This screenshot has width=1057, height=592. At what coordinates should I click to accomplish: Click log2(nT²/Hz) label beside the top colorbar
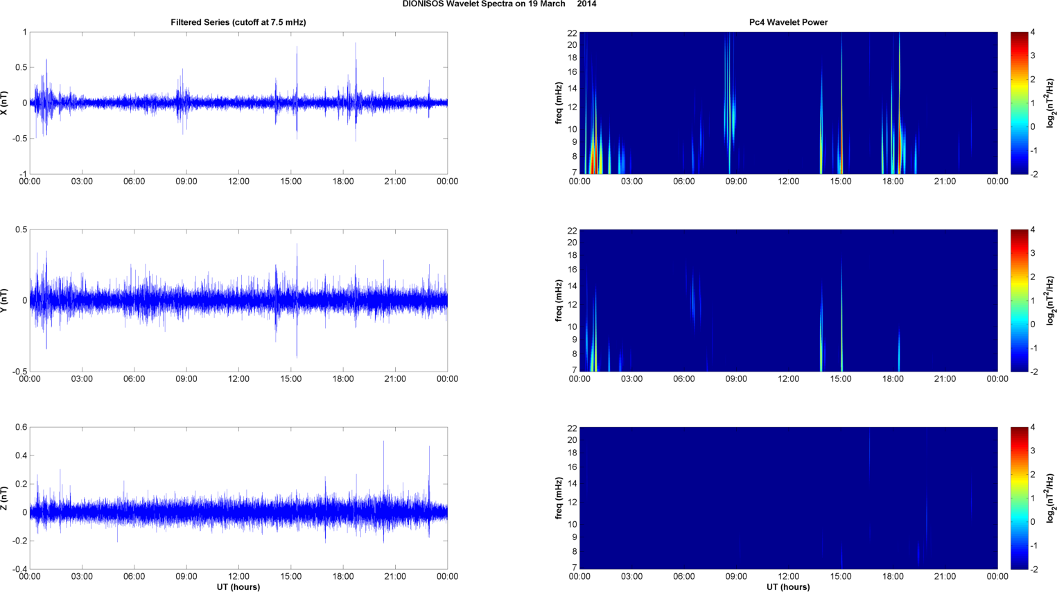click(1051, 103)
